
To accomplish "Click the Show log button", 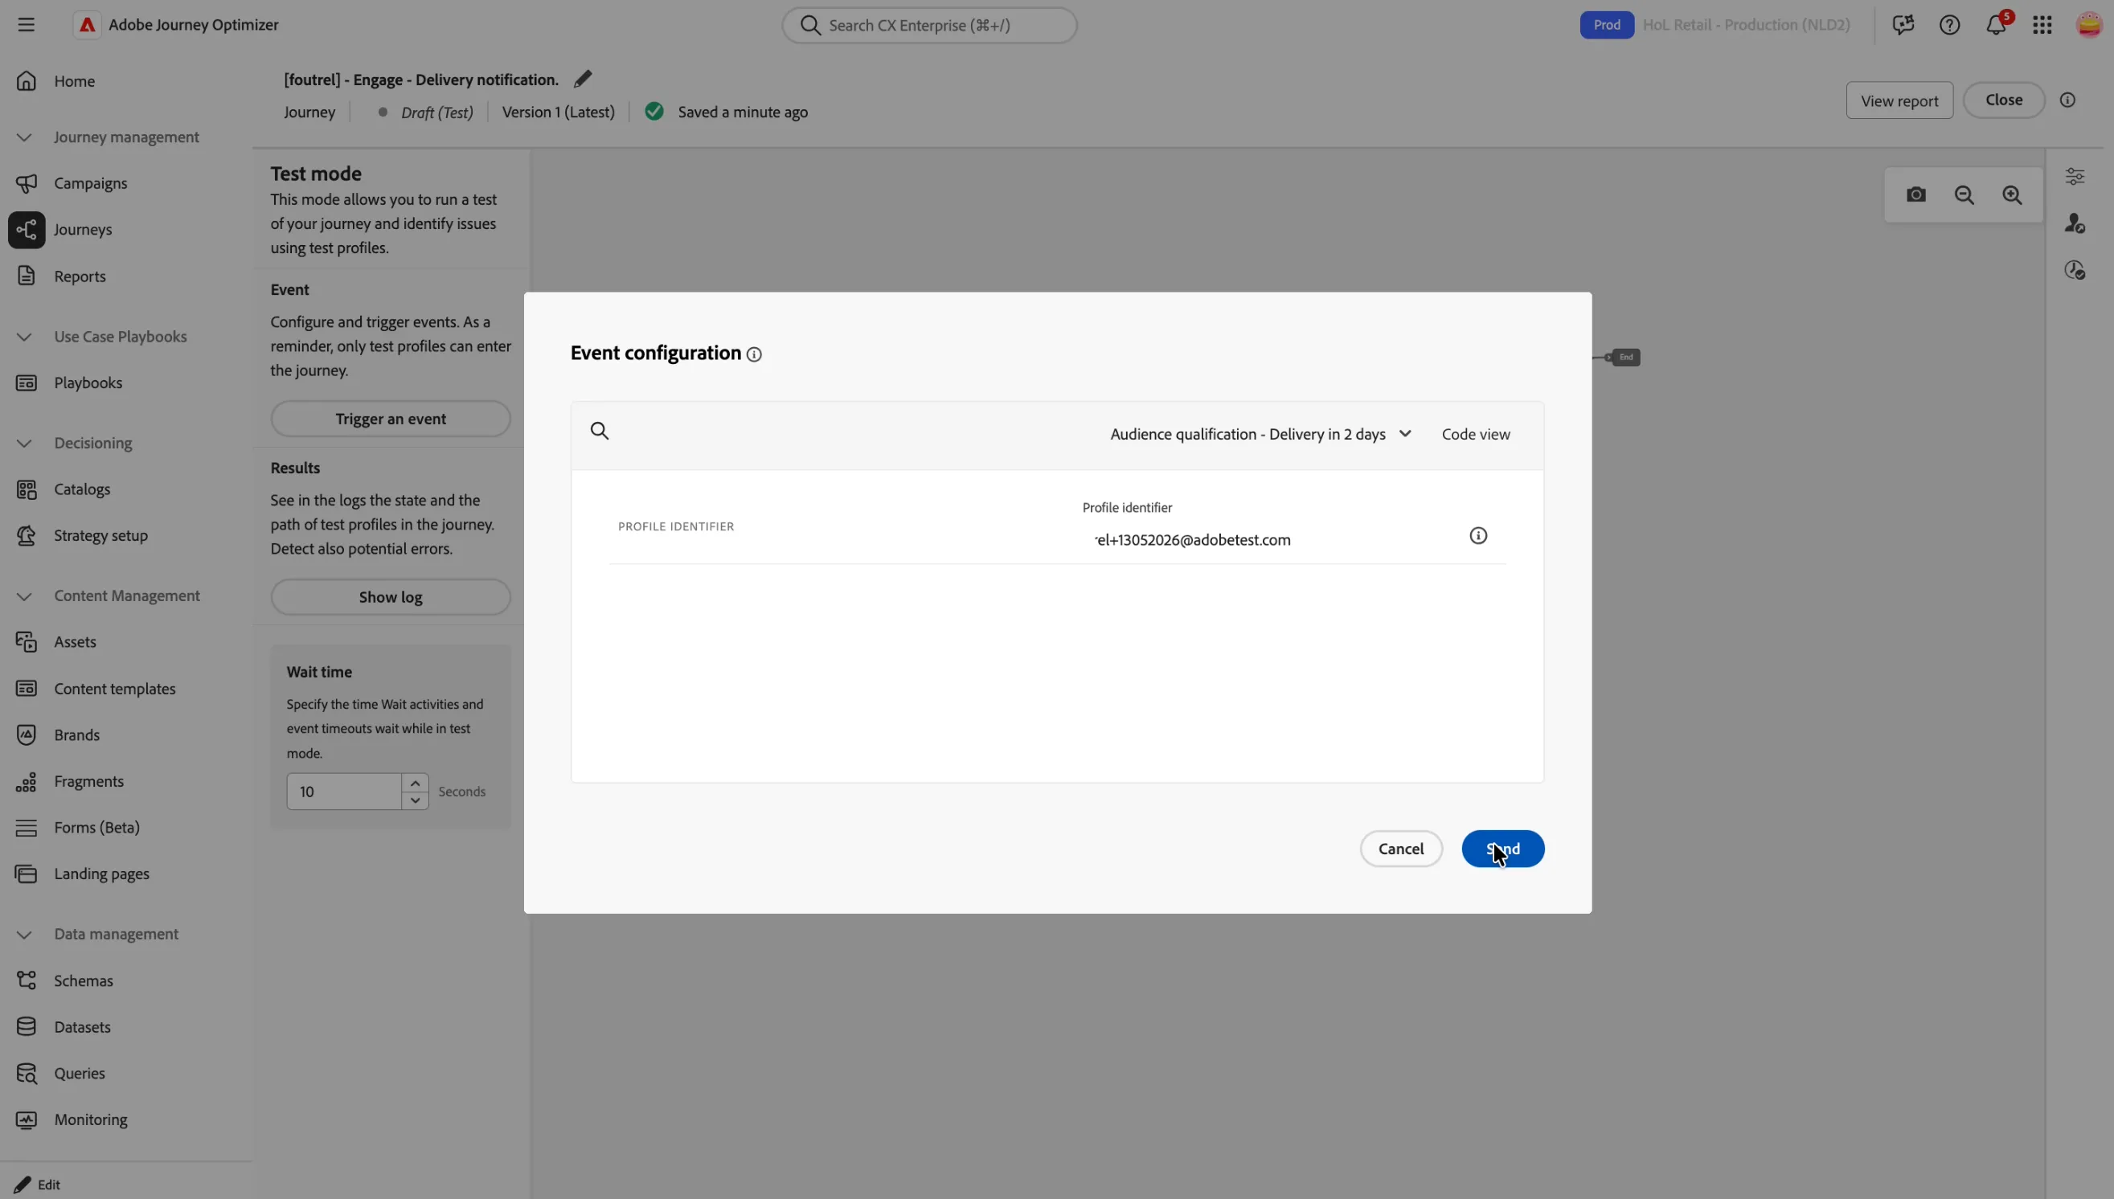I will coord(391,597).
